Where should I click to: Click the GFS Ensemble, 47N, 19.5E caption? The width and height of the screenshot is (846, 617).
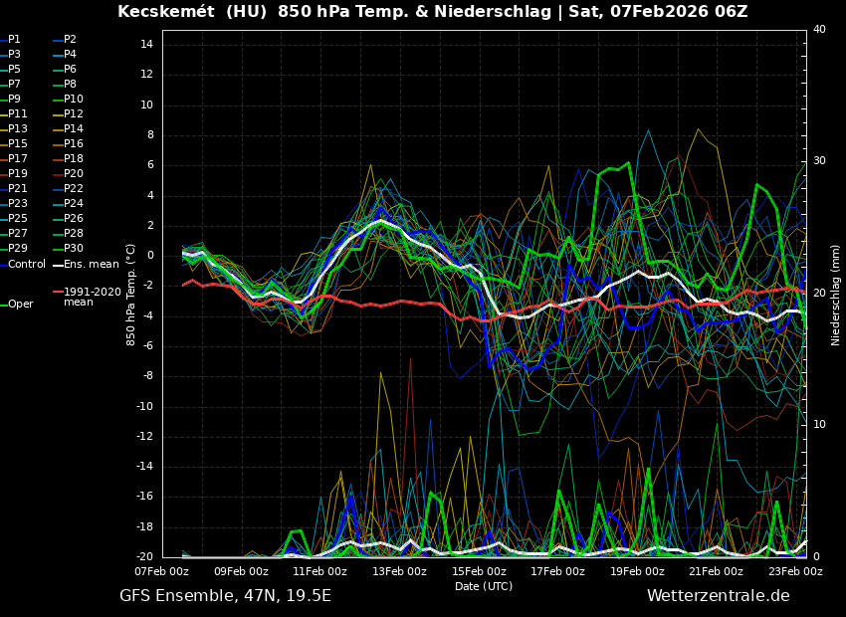(x=225, y=595)
